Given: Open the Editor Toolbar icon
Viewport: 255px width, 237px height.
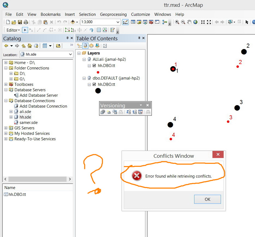Looking at the screenshot, I should tap(125, 22).
